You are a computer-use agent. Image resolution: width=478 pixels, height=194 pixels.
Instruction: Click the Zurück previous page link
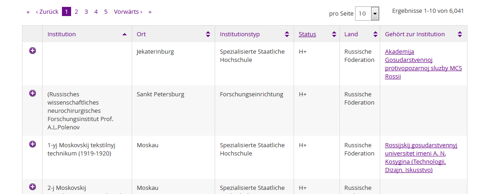[x=47, y=12]
